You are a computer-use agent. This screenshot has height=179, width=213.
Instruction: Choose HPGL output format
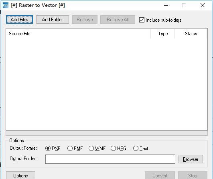tap(113, 148)
